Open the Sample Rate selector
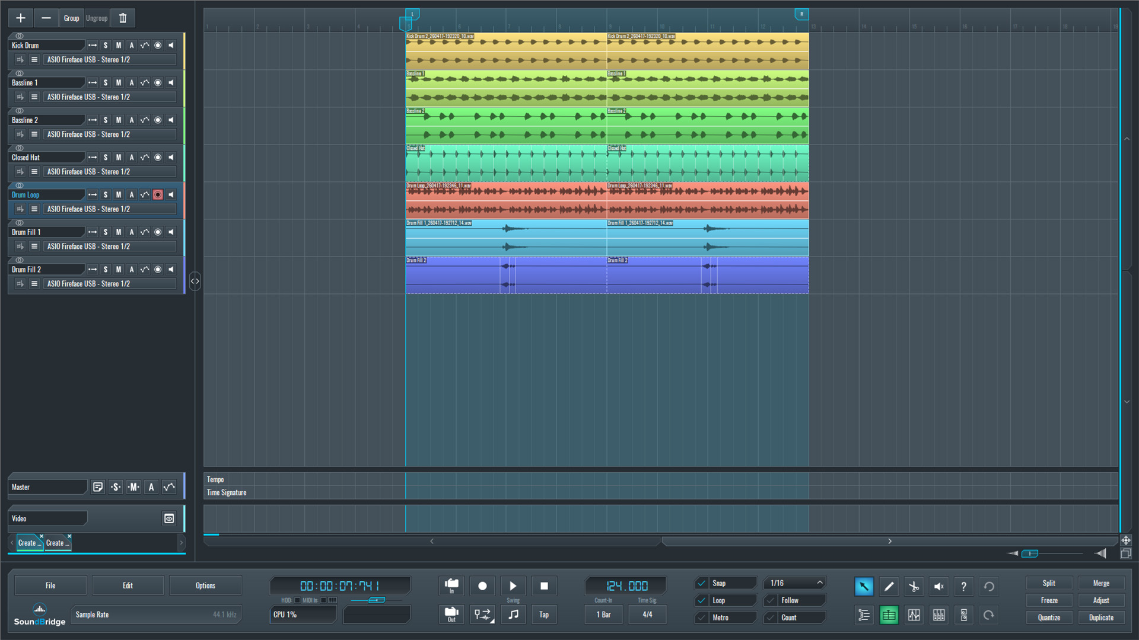The height and width of the screenshot is (640, 1139). 156,615
